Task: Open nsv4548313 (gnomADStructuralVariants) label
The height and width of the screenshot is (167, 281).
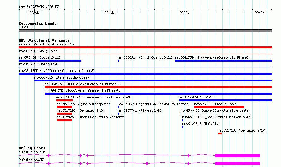Action: [x=153, y=104]
